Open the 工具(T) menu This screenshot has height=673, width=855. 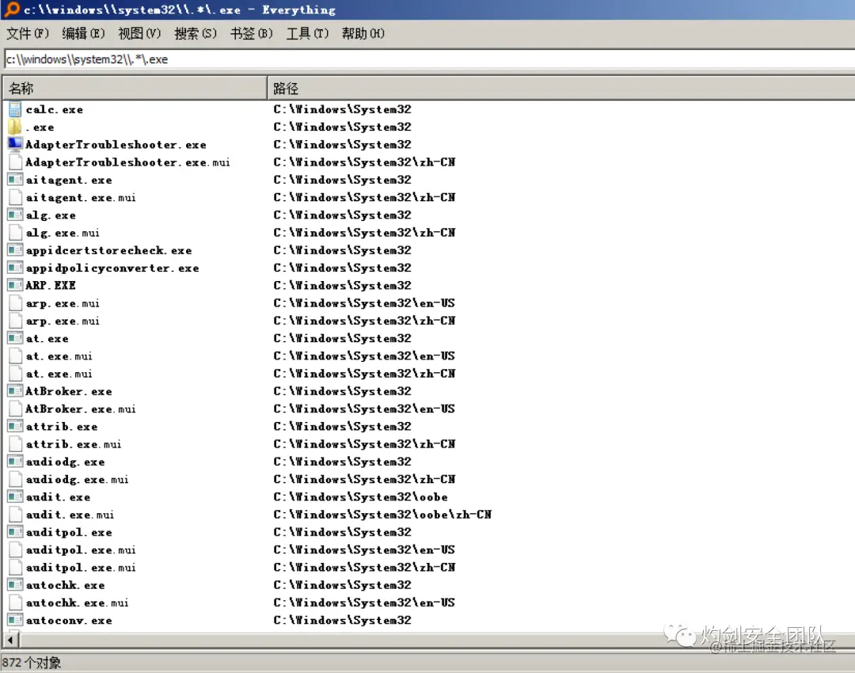[x=307, y=34]
